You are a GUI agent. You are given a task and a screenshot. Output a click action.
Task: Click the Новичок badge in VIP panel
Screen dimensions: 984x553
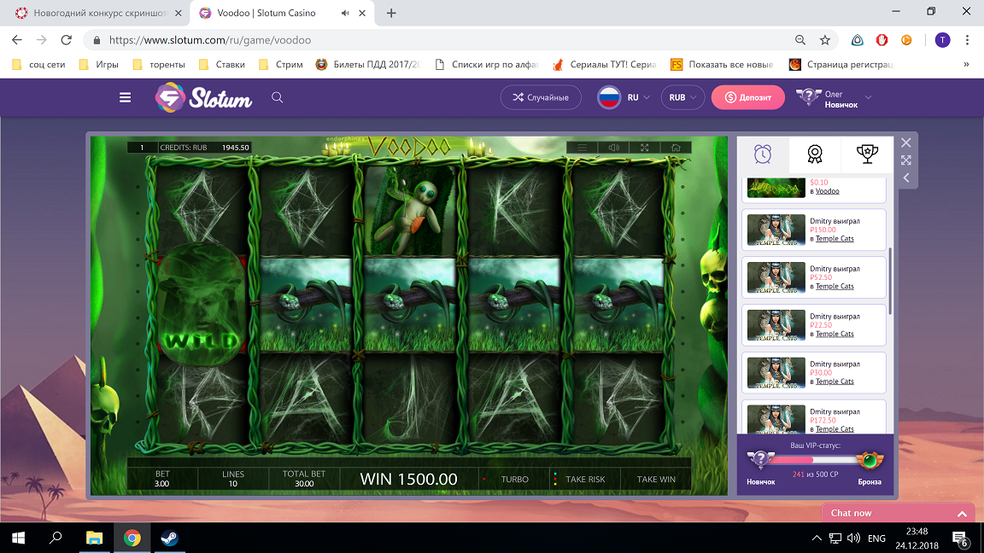coord(760,461)
